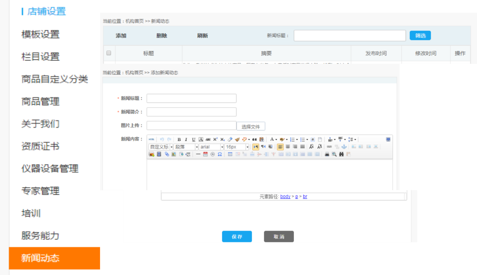This screenshot has width=477, height=275.
Task: Switch editor to fullscreen mode
Action: coord(388,139)
